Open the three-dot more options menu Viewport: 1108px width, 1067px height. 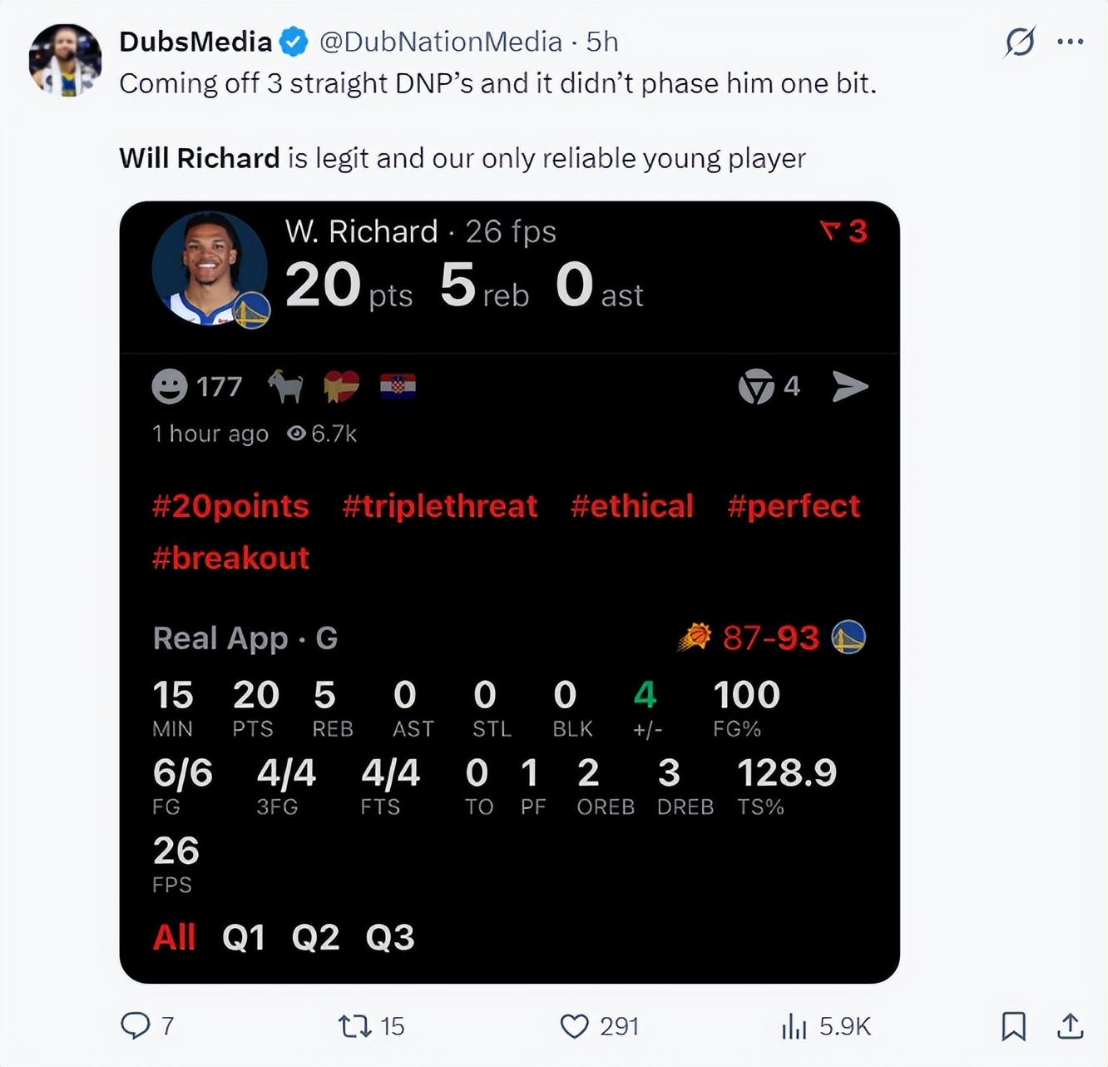point(1071,42)
